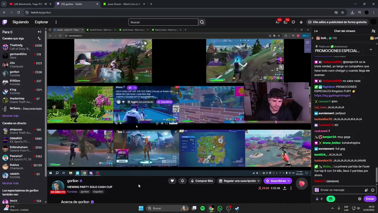Click Dile adiós a publicidad de forma gratuita
Screen dimensions: 378x213
click(337, 22)
